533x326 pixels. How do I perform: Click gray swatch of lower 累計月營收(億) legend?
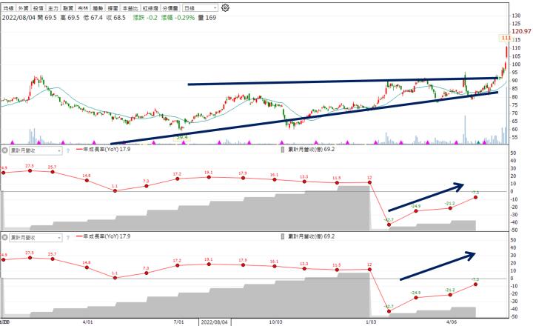tap(283, 236)
